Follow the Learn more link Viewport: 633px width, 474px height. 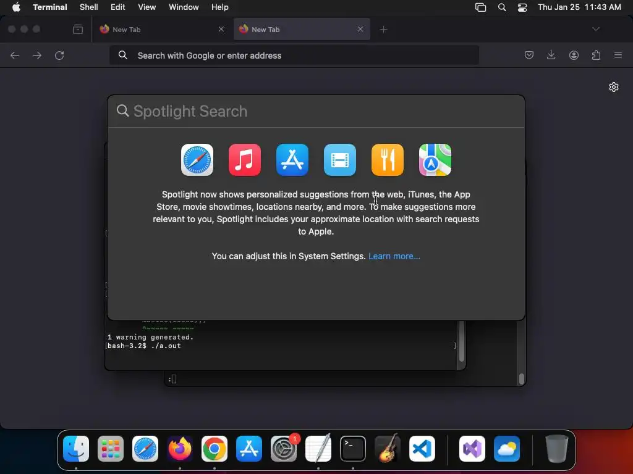coord(394,256)
